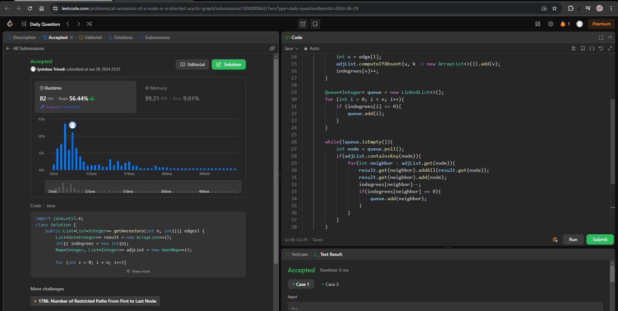The width and height of the screenshot is (618, 311).
Task: Click the tallest bar in runtime chart
Action: click(x=65, y=147)
